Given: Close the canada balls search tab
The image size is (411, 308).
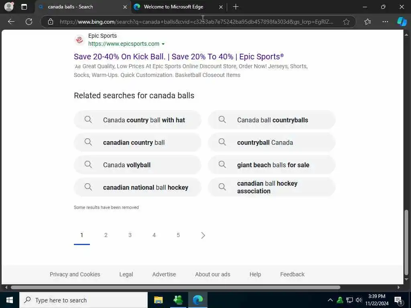Looking at the screenshot, I should click(x=125, y=7).
